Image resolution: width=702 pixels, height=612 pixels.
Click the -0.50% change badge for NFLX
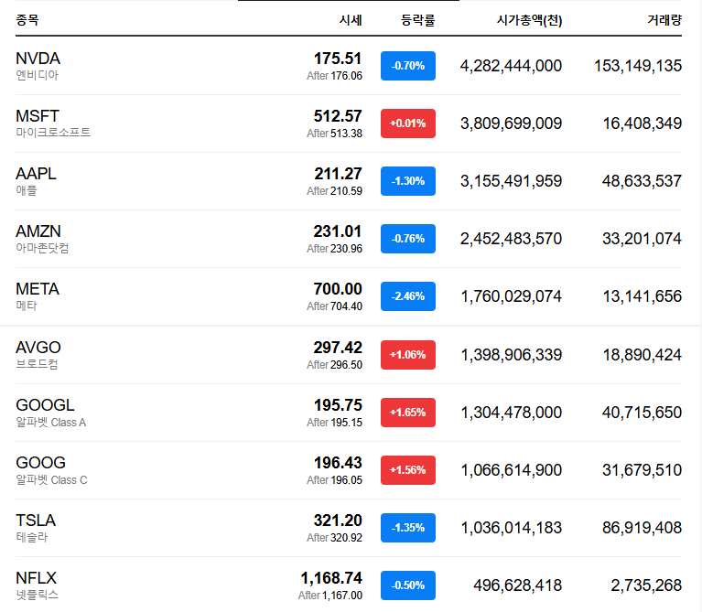click(x=408, y=586)
